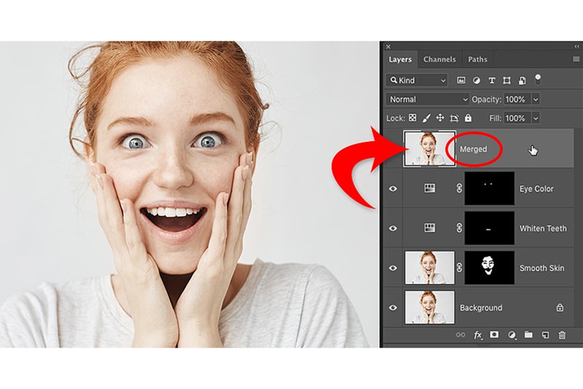This screenshot has width=583, height=389.
Task: Click the Merged layer thumbnail
Action: [x=428, y=149]
